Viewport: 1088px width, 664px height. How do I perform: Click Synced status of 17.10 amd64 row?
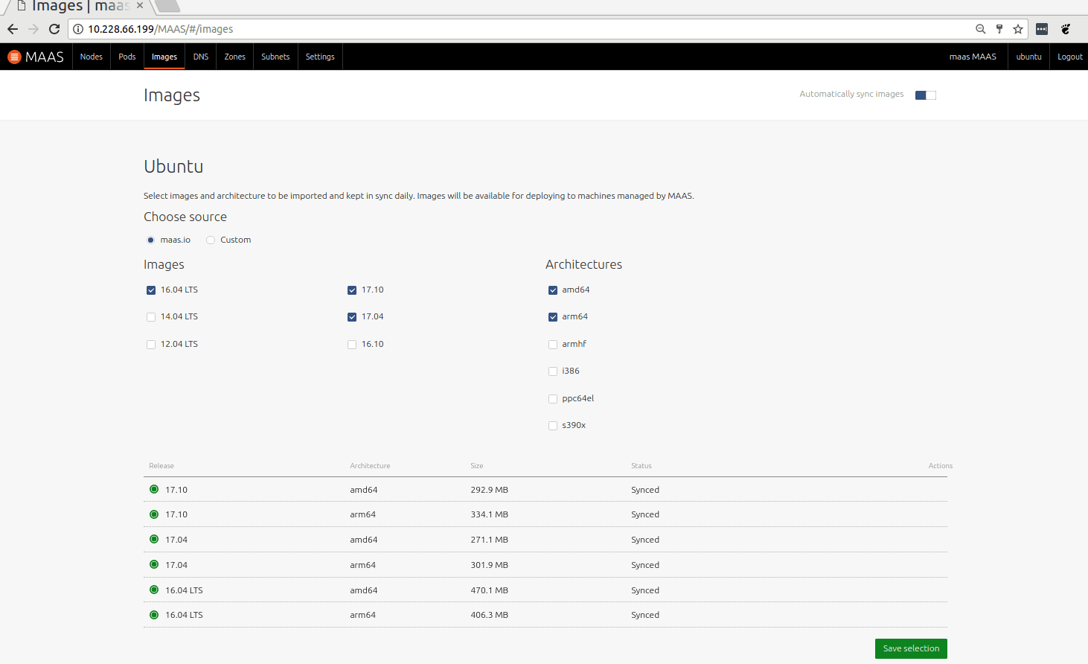pyautogui.click(x=645, y=490)
